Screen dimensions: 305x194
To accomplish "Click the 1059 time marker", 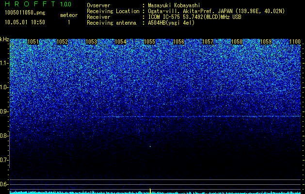I will click(x=266, y=42).
